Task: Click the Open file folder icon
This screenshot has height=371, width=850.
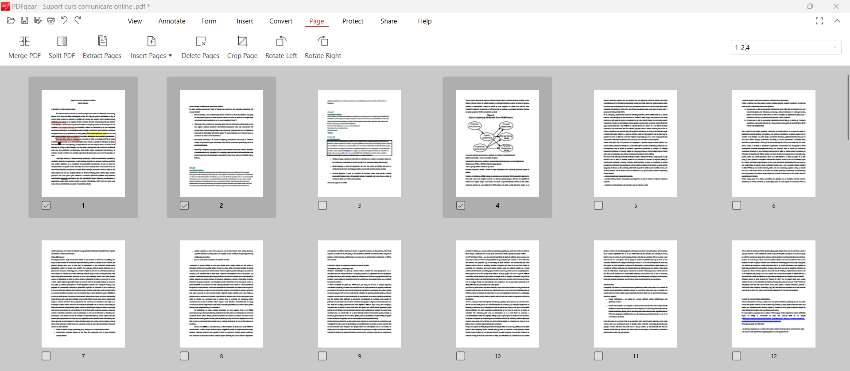Action: [x=11, y=20]
